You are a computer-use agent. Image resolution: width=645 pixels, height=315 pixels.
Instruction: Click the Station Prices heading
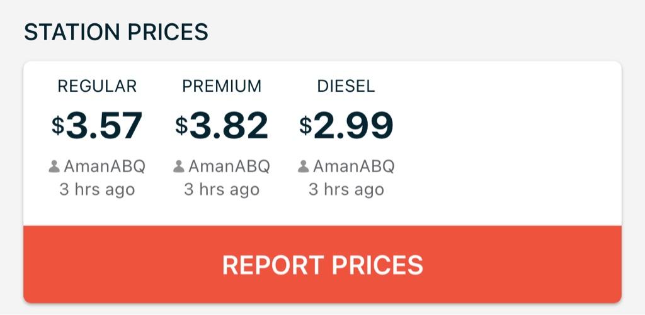(x=116, y=32)
